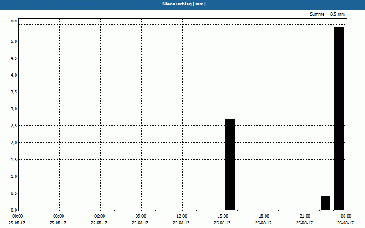This screenshot has width=365, height=228.
Task: Click the "2,0" y-axis value
Action: [x=14, y=143]
